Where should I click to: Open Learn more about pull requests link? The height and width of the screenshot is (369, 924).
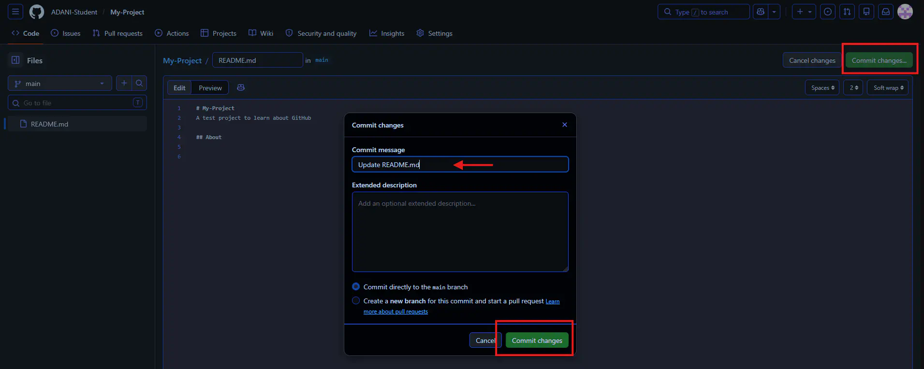pos(396,312)
